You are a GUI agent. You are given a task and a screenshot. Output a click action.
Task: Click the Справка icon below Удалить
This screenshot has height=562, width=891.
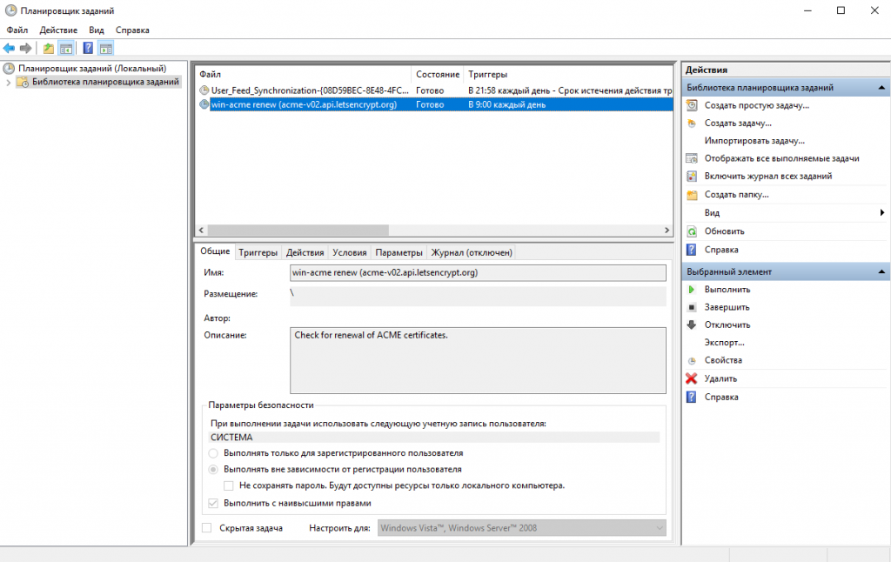click(x=692, y=397)
